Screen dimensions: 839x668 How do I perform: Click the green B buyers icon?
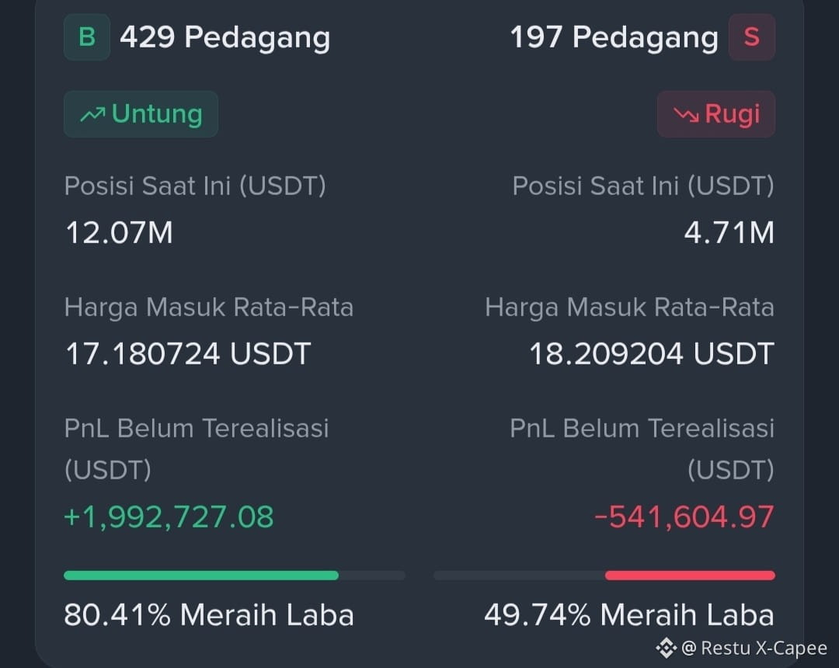[x=87, y=37]
